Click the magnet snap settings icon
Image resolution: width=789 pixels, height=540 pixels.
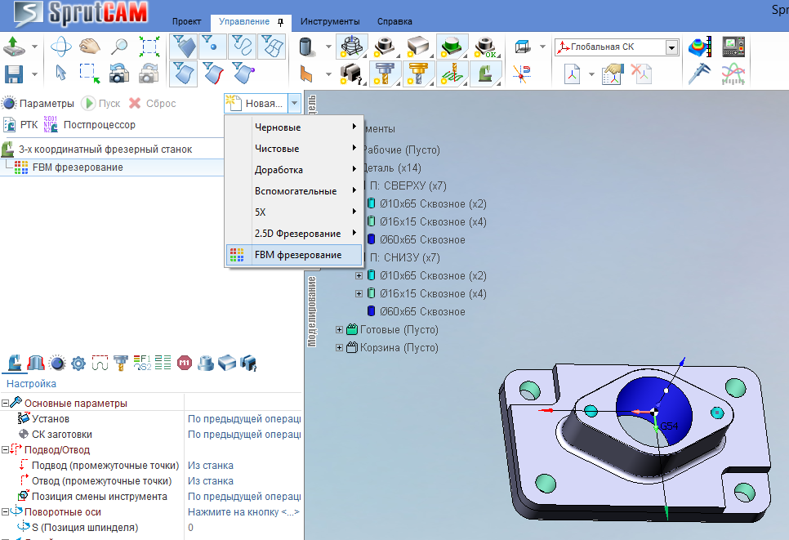point(522,74)
